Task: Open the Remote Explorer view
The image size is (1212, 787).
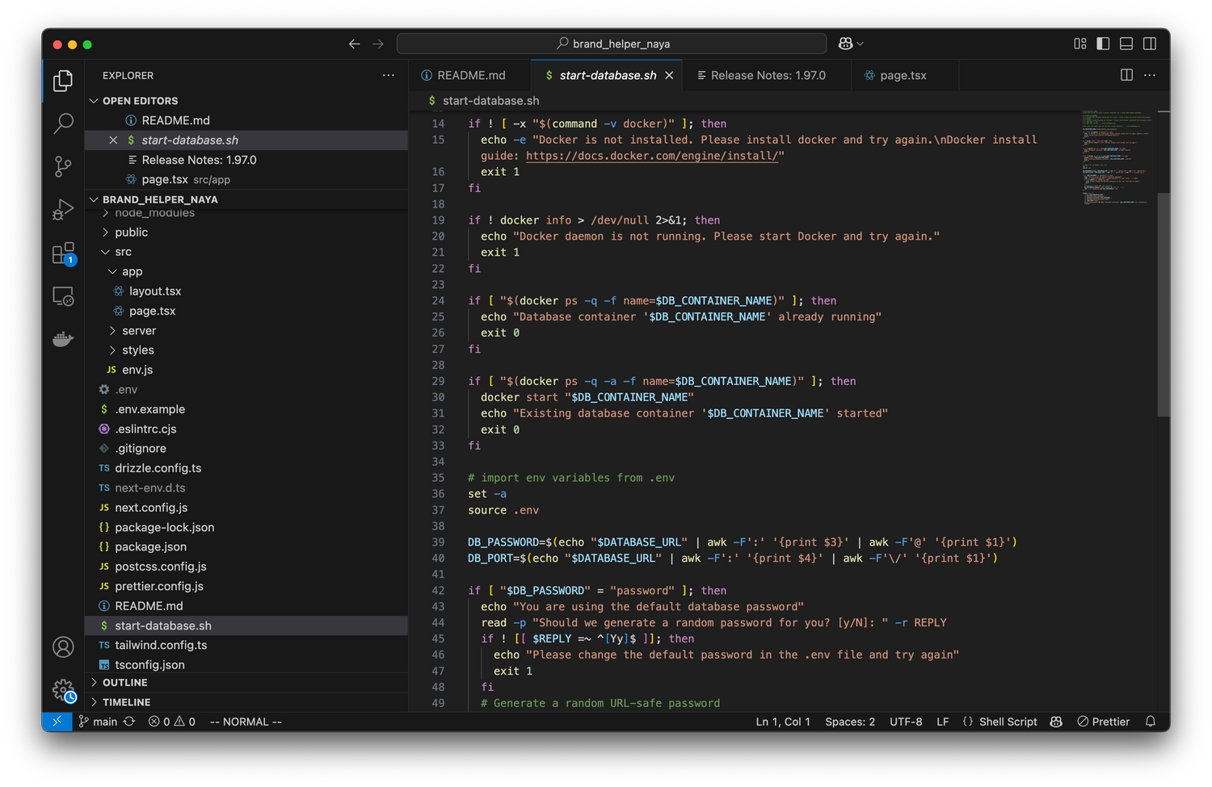Action: [62, 295]
